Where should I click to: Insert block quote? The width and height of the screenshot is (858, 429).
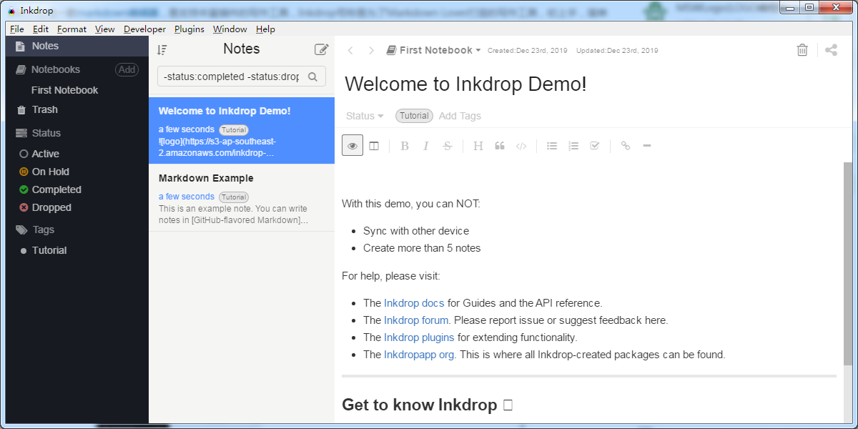[x=500, y=146]
